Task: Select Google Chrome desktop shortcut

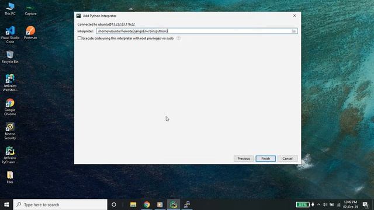Action: click(10, 107)
